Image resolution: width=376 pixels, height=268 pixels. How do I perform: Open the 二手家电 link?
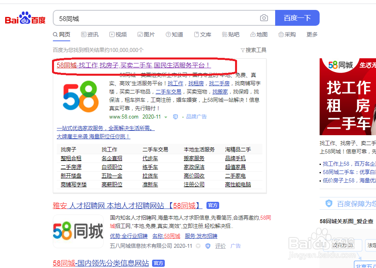[x=235, y=176]
